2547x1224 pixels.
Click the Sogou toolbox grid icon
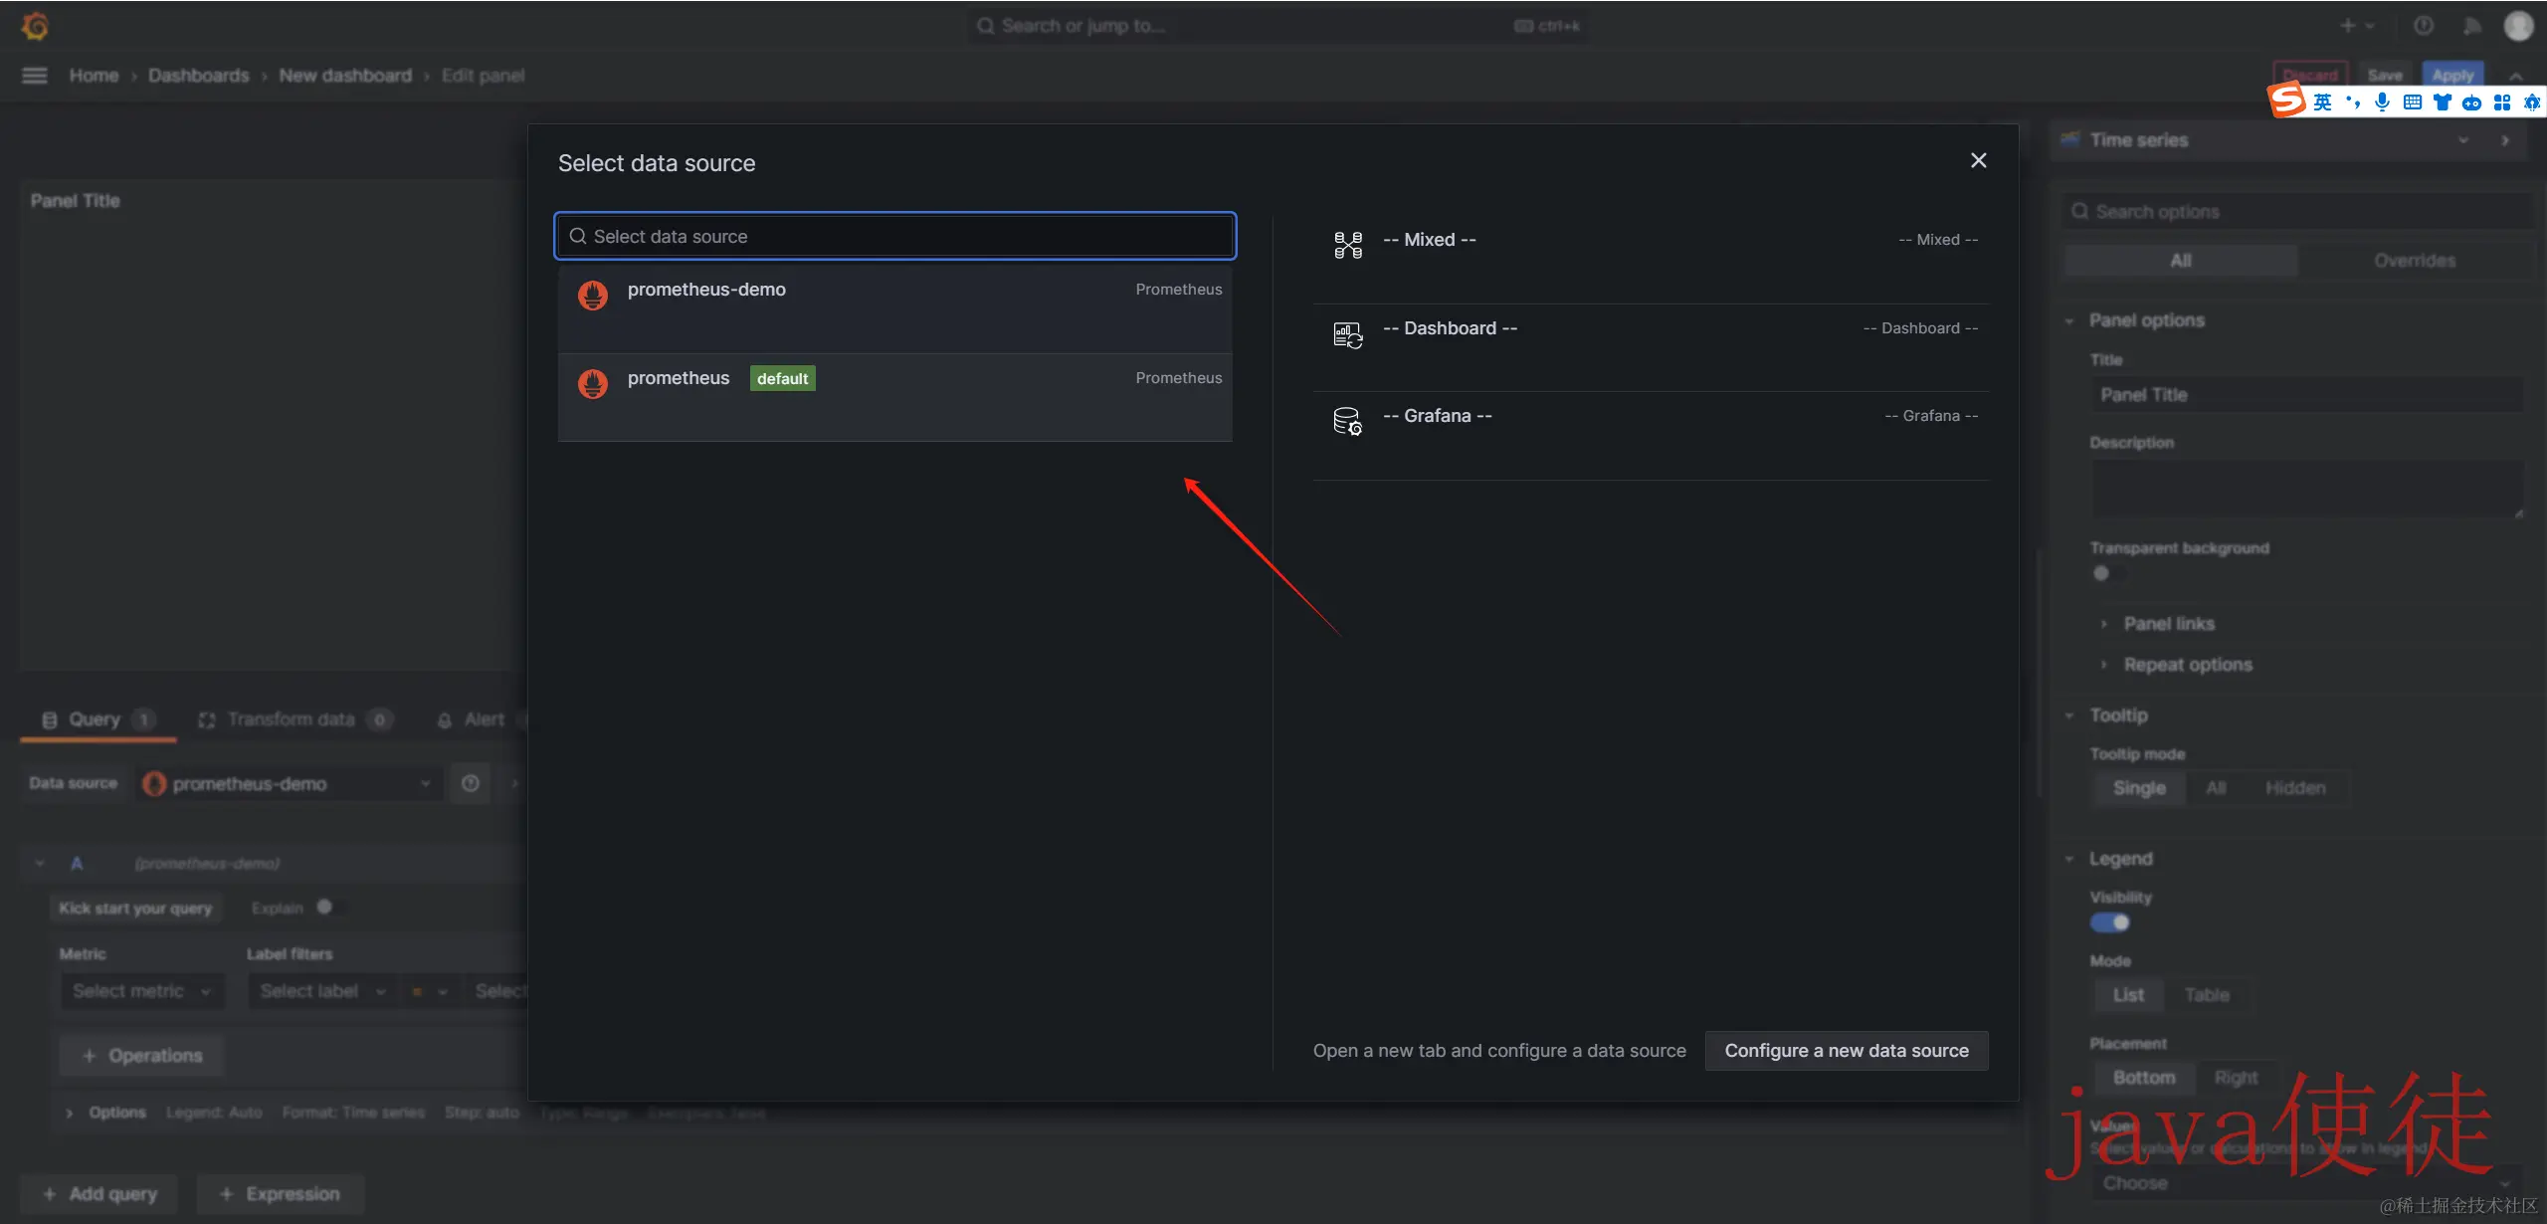point(2501,102)
